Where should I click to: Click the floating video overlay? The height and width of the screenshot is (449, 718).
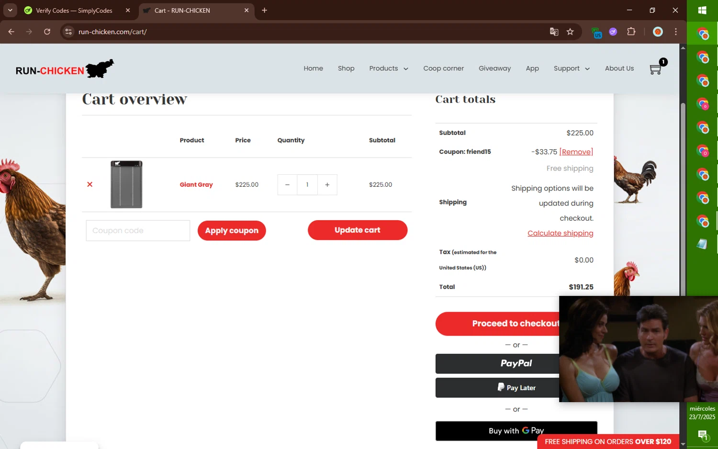(639, 349)
